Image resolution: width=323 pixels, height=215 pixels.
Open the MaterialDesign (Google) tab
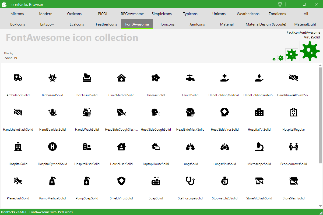pyautogui.click(x=266, y=24)
